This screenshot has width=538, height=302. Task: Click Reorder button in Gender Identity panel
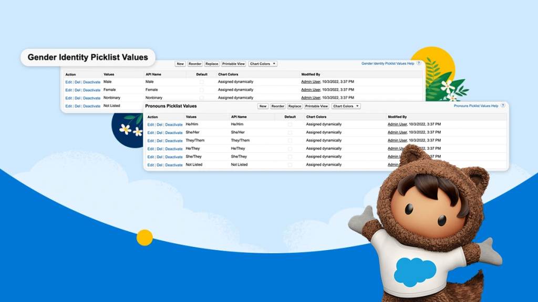195,63
